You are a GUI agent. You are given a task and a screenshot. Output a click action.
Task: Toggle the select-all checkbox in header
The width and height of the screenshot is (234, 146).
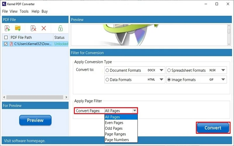point(6,37)
